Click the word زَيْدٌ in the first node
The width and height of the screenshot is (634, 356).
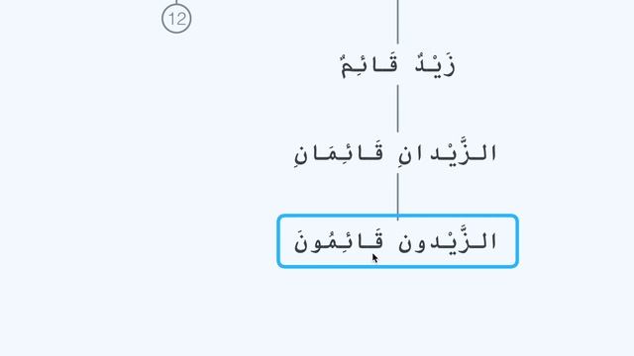point(436,66)
